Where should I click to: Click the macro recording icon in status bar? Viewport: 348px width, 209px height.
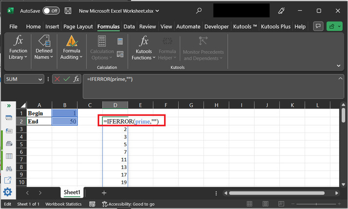[x=92, y=204]
